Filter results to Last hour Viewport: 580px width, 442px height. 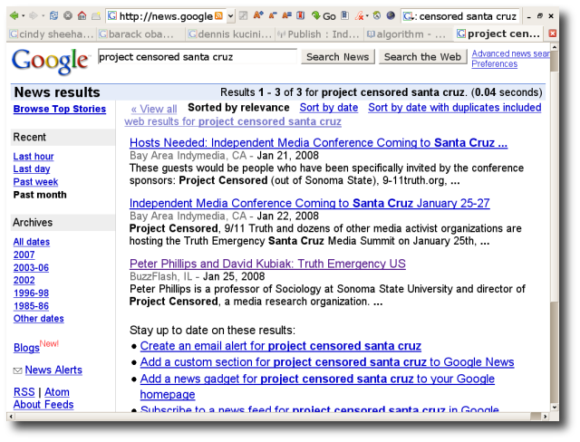click(x=34, y=157)
